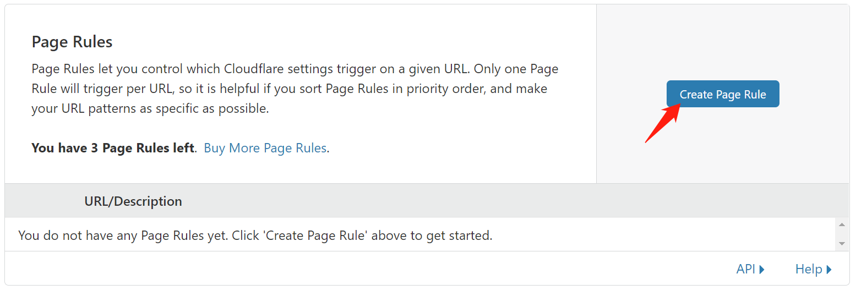Expand the API section
856x296 pixels.
click(x=750, y=269)
